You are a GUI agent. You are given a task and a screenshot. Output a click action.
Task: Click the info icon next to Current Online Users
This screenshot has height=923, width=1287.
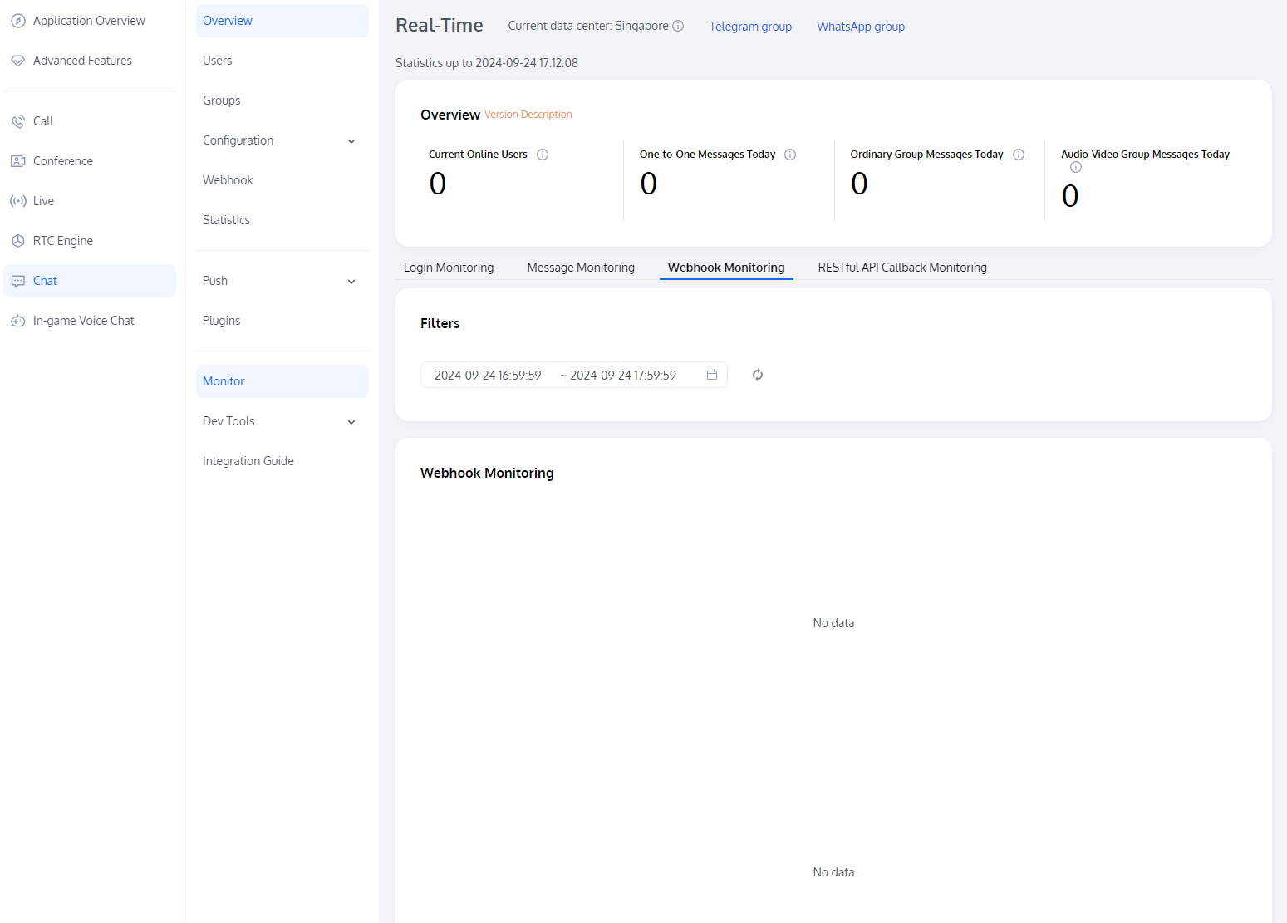[543, 155]
